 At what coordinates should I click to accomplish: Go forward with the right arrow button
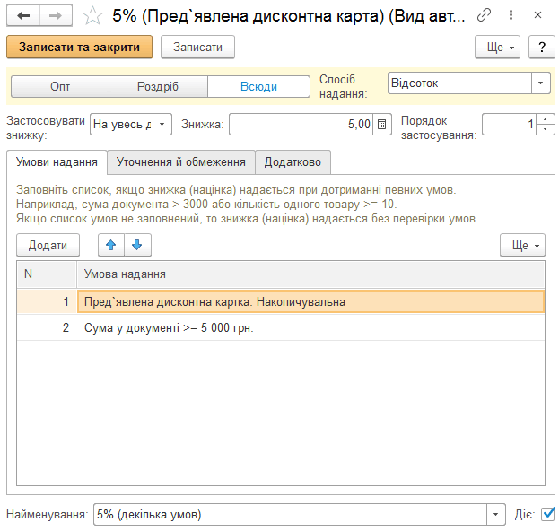[56, 15]
